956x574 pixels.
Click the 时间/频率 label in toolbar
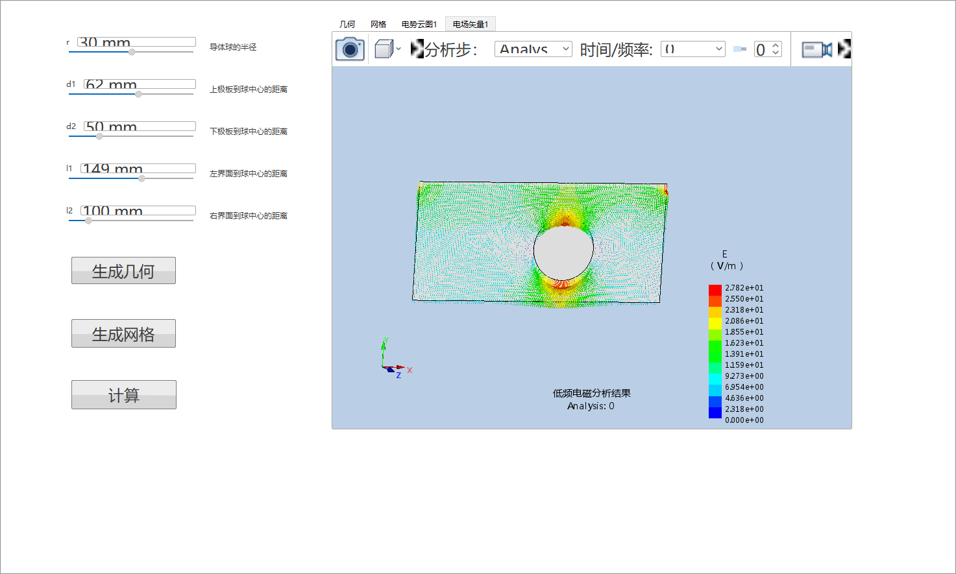(616, 50)
